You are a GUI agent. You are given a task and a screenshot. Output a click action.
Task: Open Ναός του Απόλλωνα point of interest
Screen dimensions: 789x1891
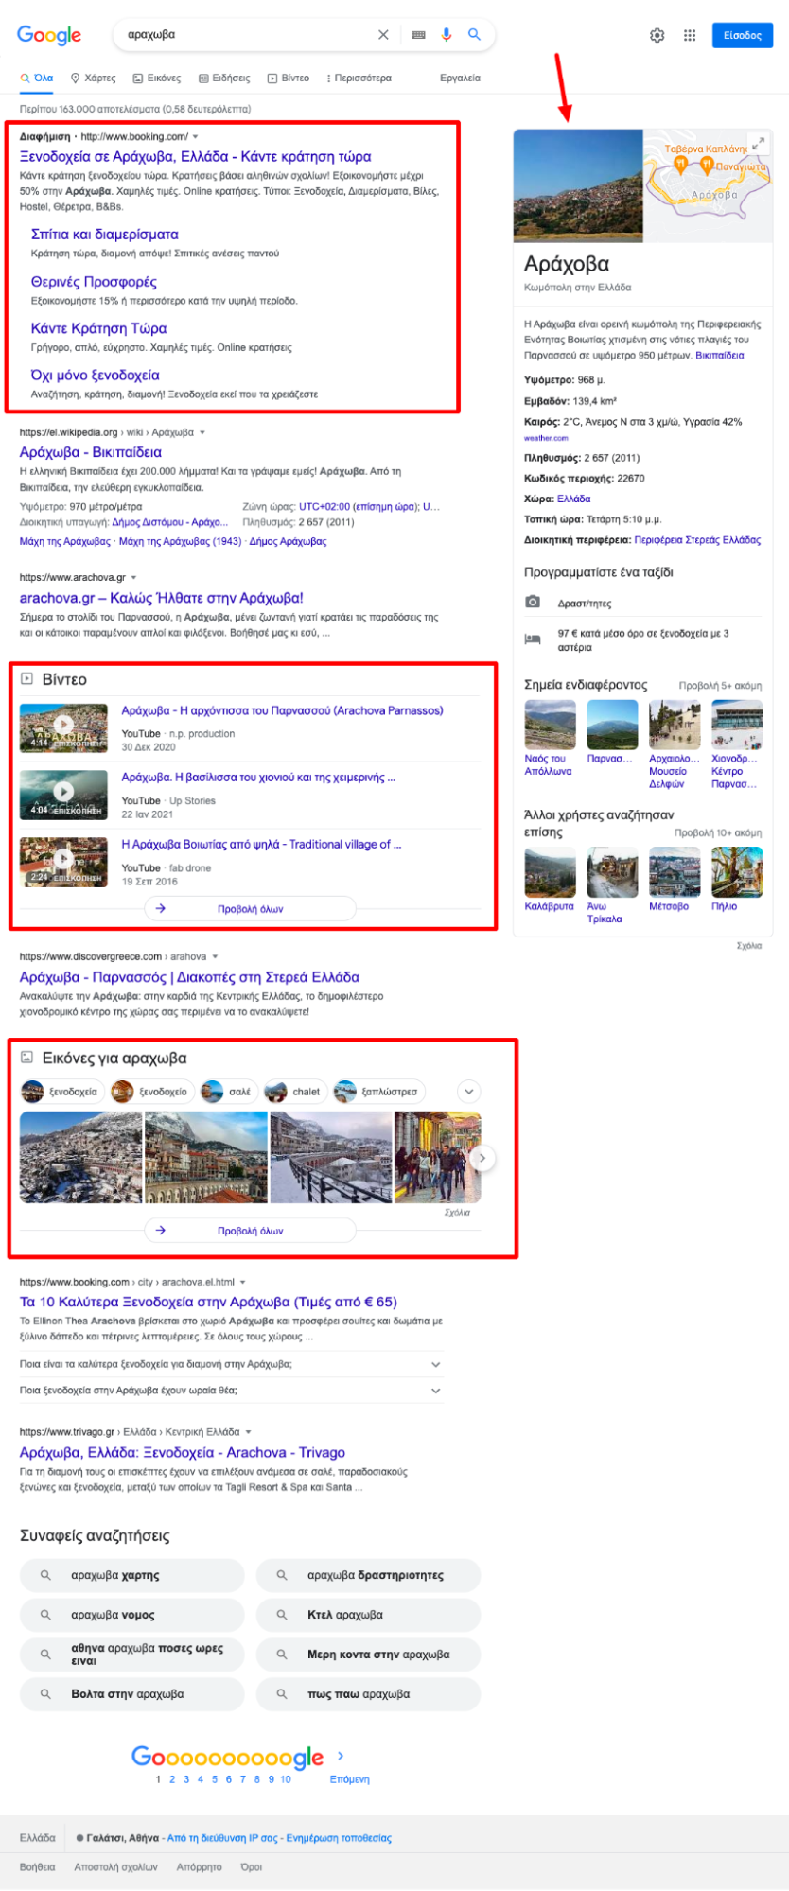pyautogui.click(x=550, y=738)
